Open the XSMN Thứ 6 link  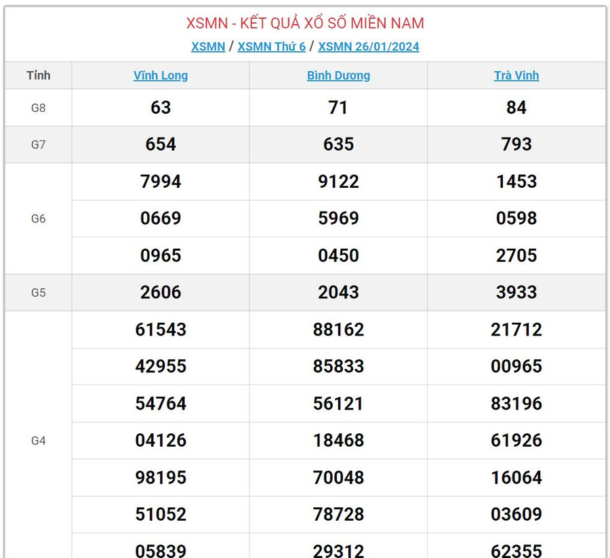tap(271, 46)
